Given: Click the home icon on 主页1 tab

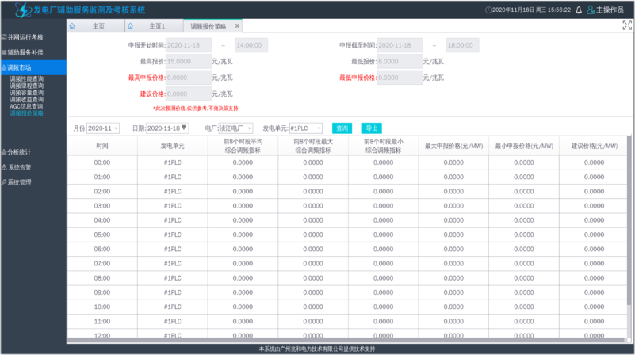Looking at the screenshot, I should click(x=130, y=26).
